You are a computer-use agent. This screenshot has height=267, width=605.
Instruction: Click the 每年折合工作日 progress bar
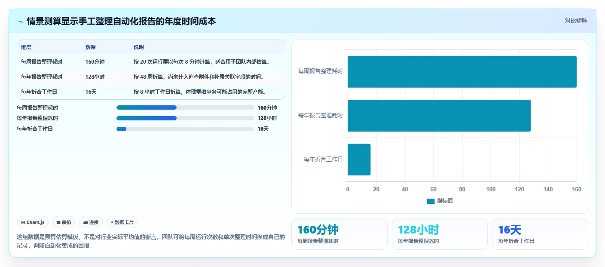pos(185,129)
